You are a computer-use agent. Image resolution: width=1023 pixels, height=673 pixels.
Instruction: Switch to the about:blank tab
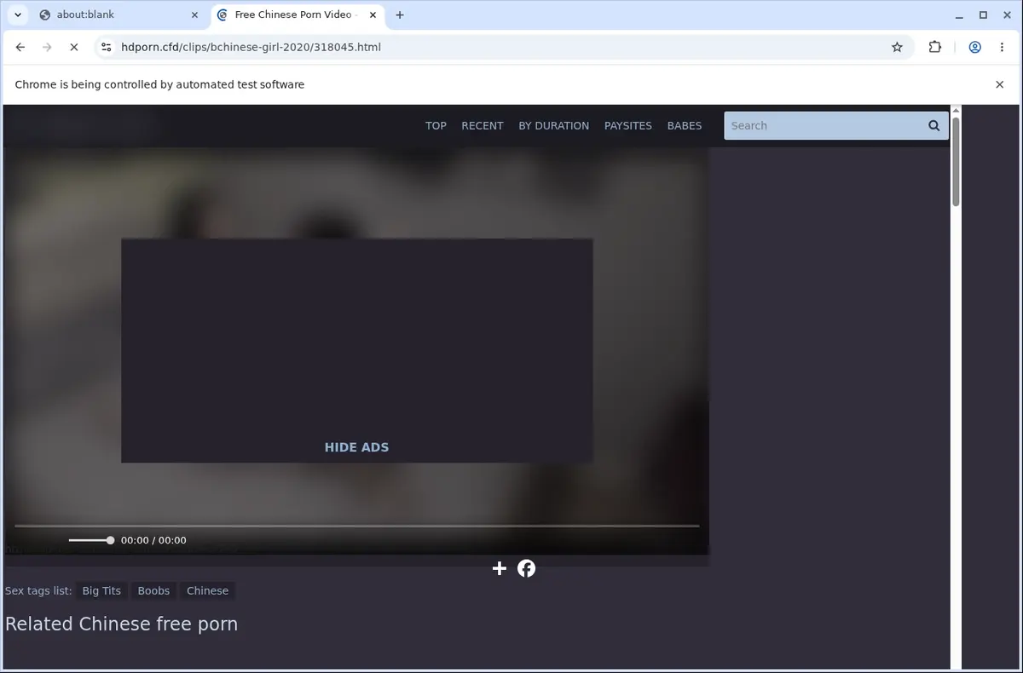pyautogui.click(x=118, y=14)
